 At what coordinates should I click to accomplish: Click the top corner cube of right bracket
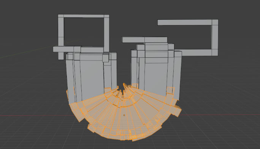(x=215, y=22)
